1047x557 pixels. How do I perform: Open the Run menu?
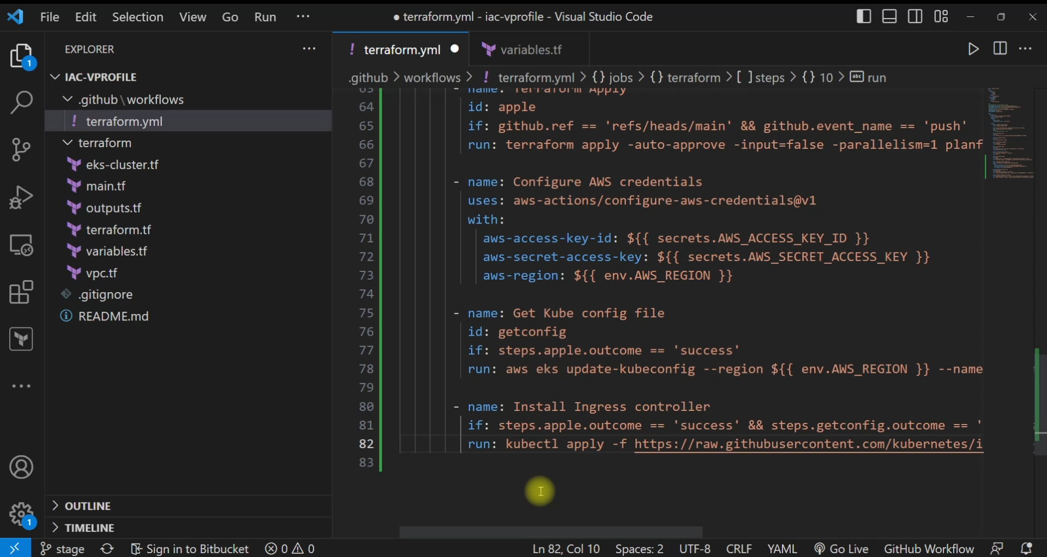tap(266, 17)
